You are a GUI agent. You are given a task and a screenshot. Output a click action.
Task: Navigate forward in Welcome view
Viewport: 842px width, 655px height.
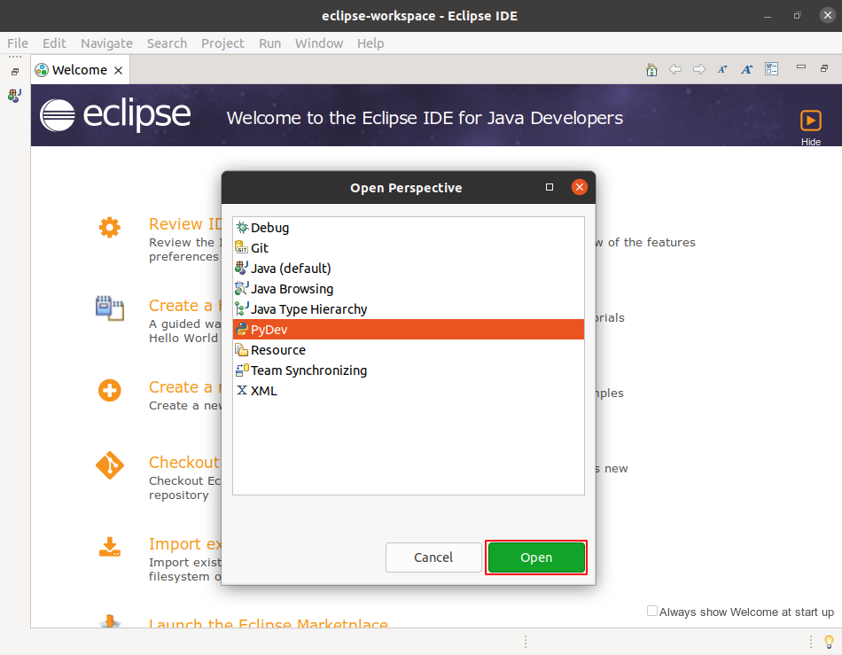click(x=698, y=69)
